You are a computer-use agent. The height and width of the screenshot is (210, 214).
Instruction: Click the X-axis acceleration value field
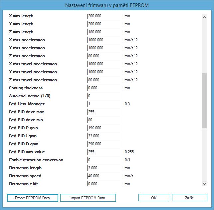(104, 40)
